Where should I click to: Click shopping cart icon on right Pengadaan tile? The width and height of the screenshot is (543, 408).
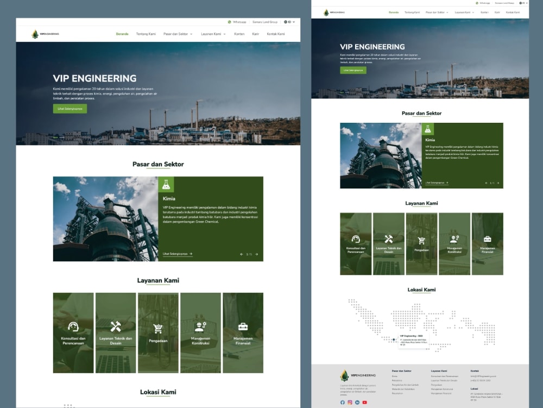point(421,240)
